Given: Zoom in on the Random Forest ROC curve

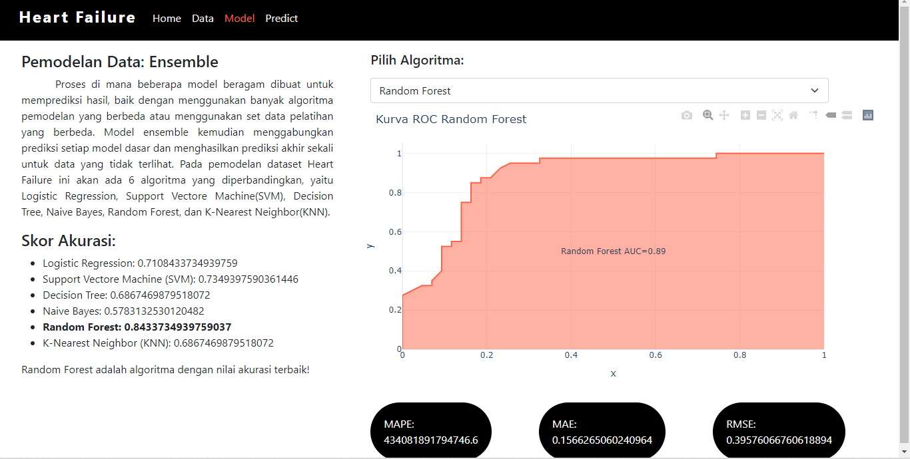Looking at the screenshot, I should point(745,115).
